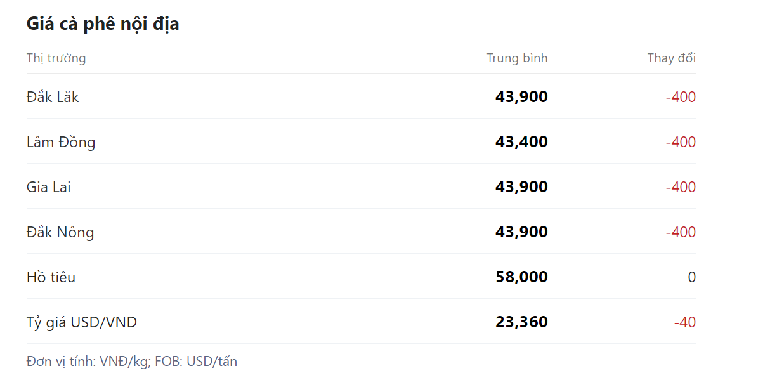Image resolution: width=777 pixels, height=373 pixels.
Task: Click the 'Đơn vị tính' footnote text
Action: (x=132, y=362)
